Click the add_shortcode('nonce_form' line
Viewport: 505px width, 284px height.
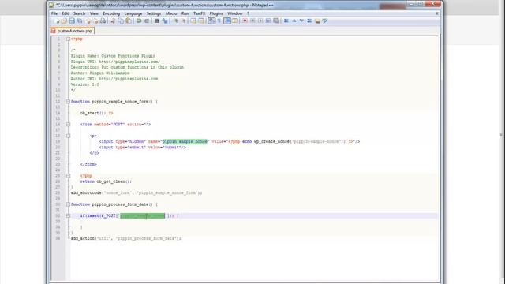click(137, 192)
